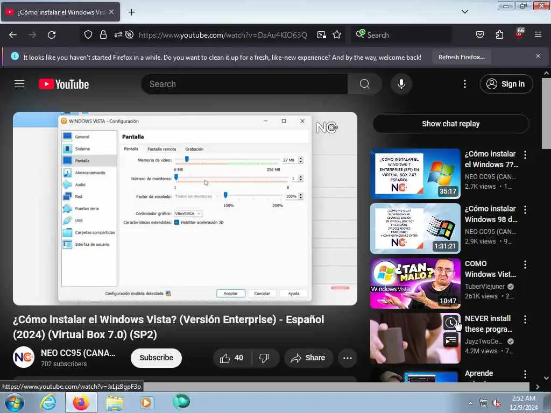Show hidden tray icons arrow
The image size is (551, 413).
(470, 403)
